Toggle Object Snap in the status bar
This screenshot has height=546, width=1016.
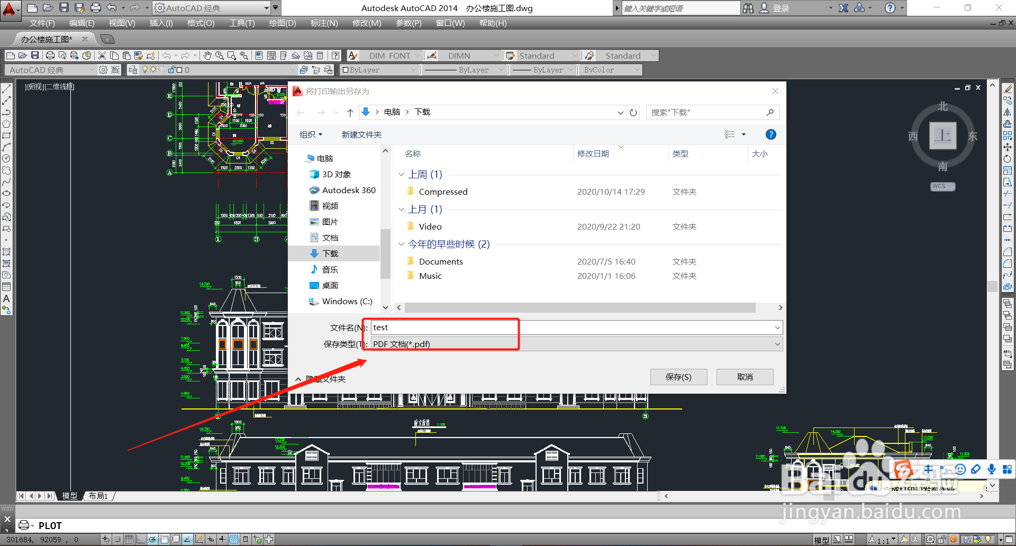coord(164,540)
